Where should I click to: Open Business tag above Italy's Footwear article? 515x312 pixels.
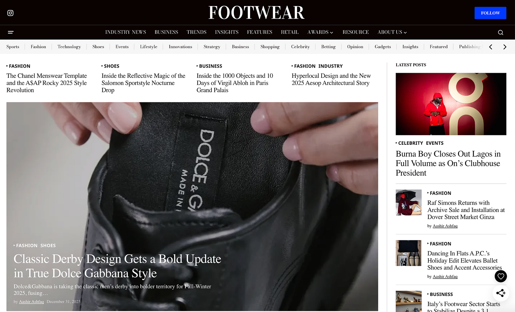tap(441, 294)
